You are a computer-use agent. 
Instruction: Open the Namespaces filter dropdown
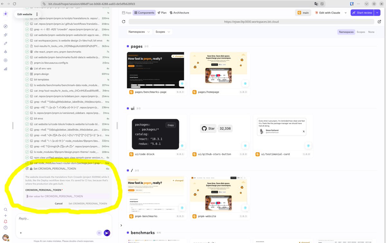point(139,32)
